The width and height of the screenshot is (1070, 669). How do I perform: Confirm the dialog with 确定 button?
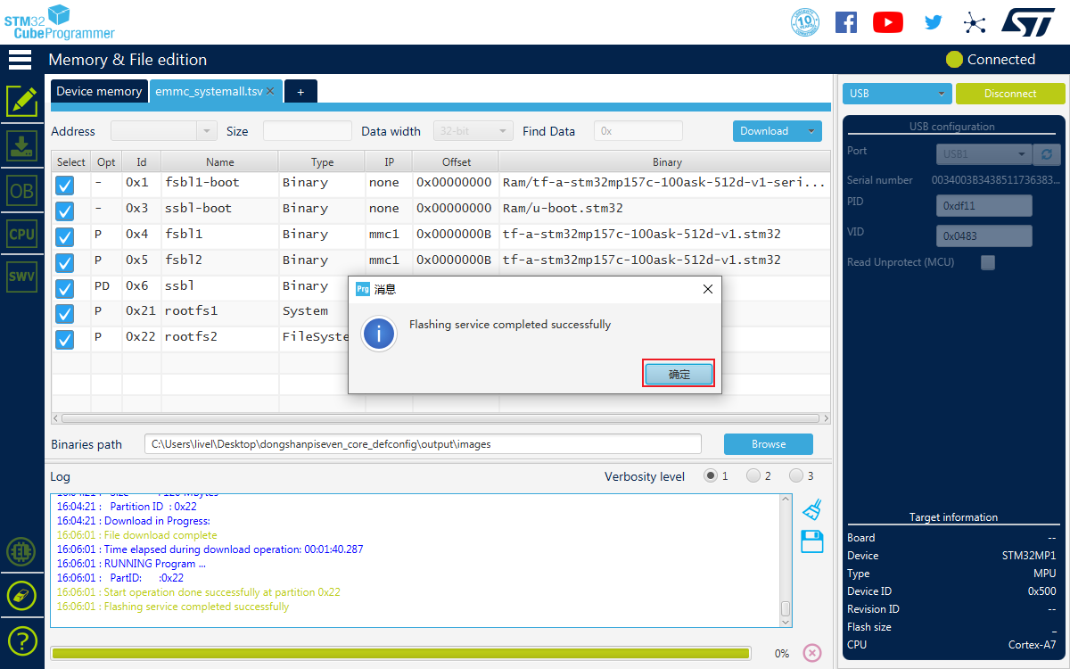[679, 375]
